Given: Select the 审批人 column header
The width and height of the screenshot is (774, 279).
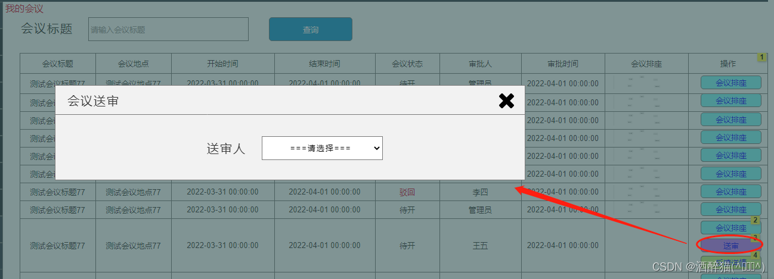Looking at the screenshot, I should pos(481,64).
